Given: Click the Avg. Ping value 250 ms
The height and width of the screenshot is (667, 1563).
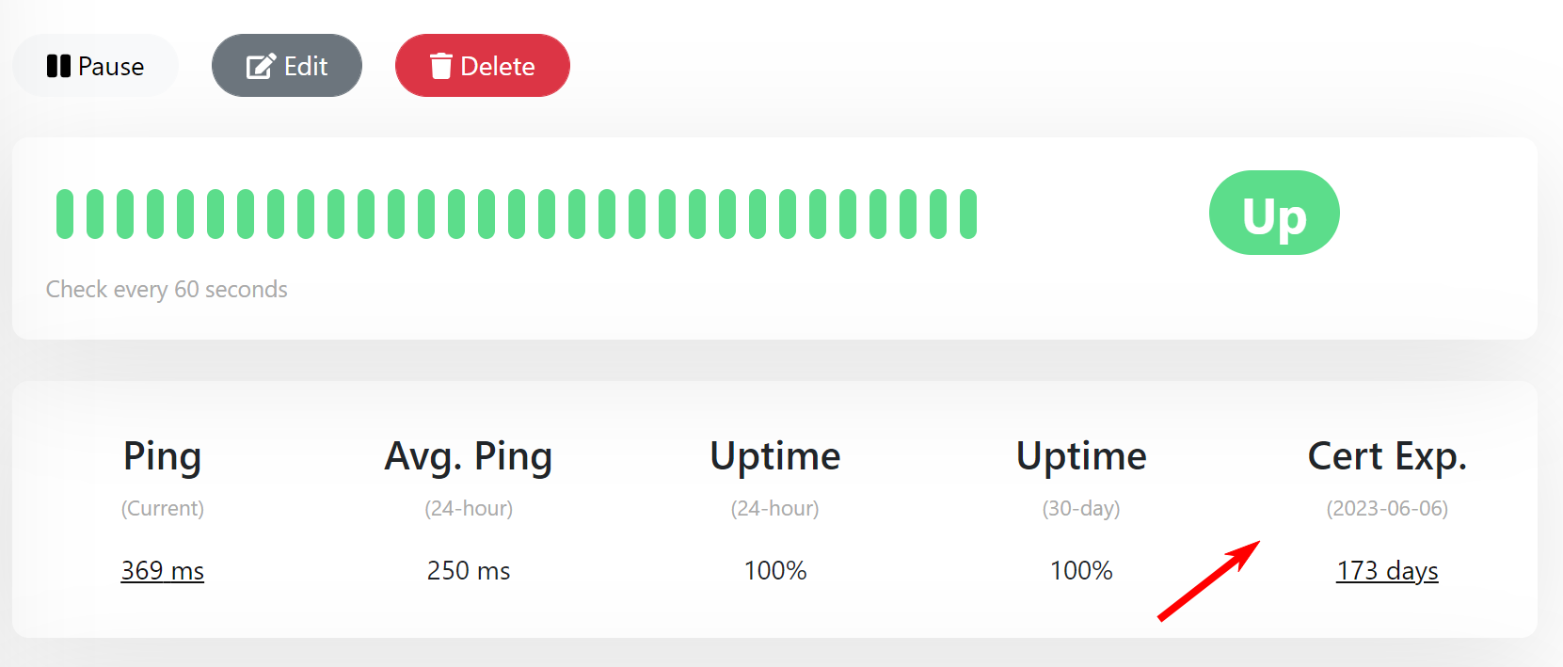Looking at the screenshot, I should (x=469, y=570).
